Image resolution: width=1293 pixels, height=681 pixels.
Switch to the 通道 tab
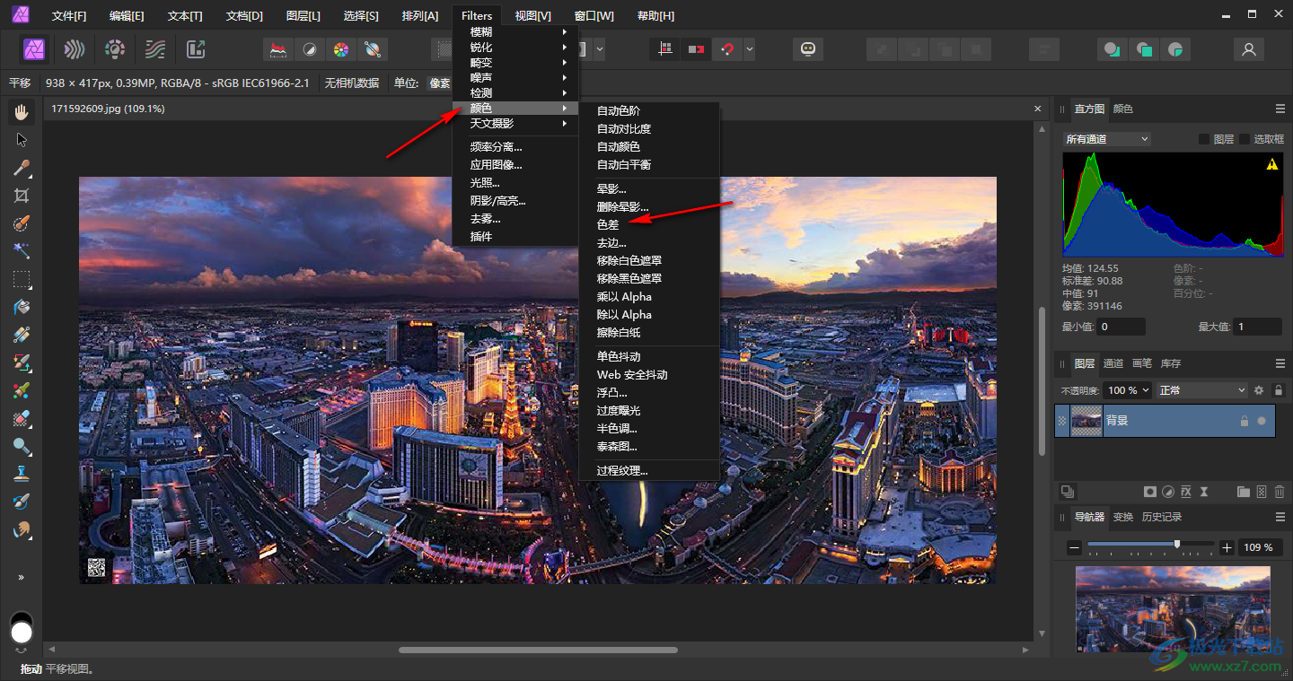tap(1113, 363)
